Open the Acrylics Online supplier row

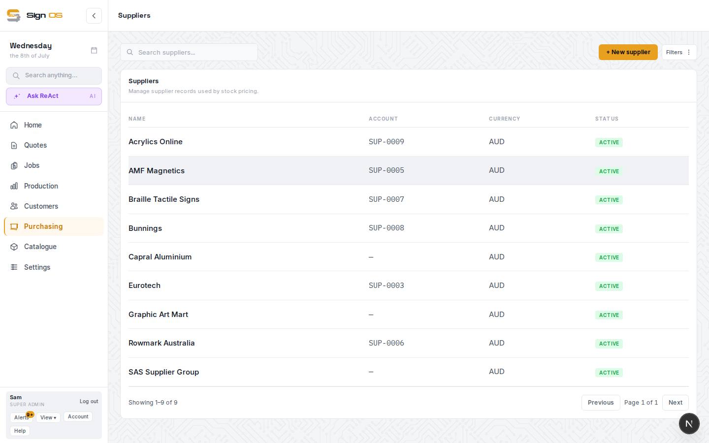click(409, 142)
